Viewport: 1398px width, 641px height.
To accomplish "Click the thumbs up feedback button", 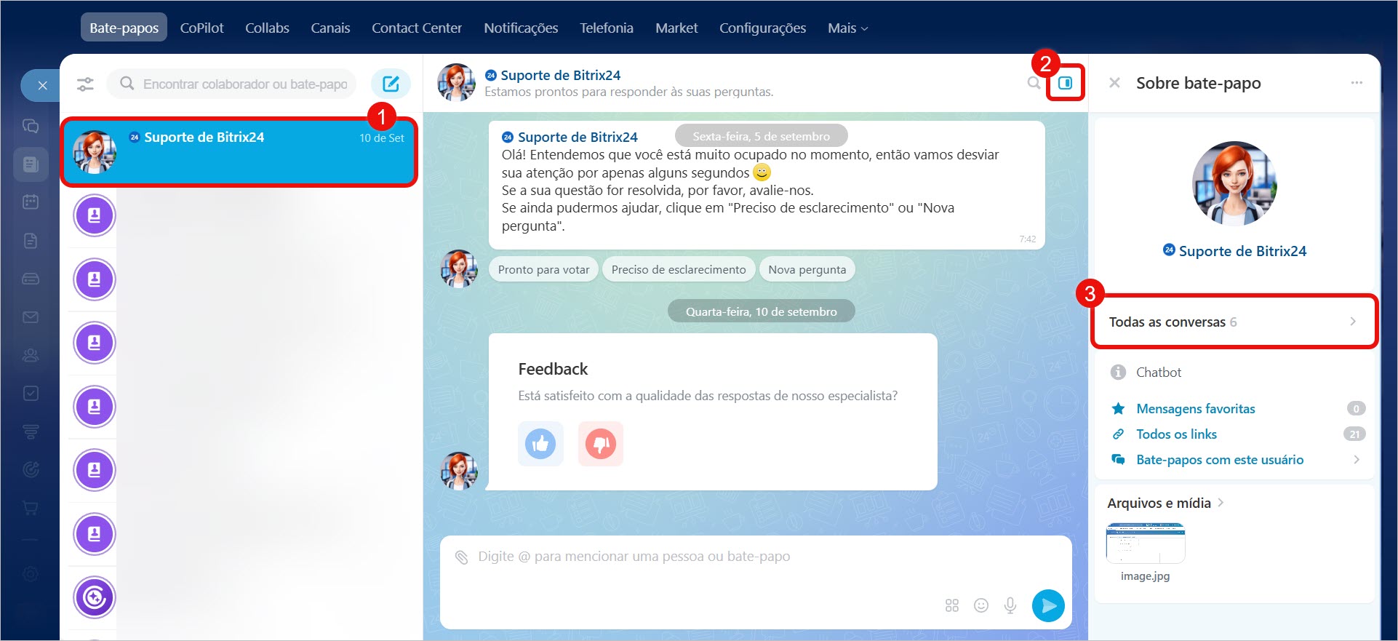I will (540, 443).
